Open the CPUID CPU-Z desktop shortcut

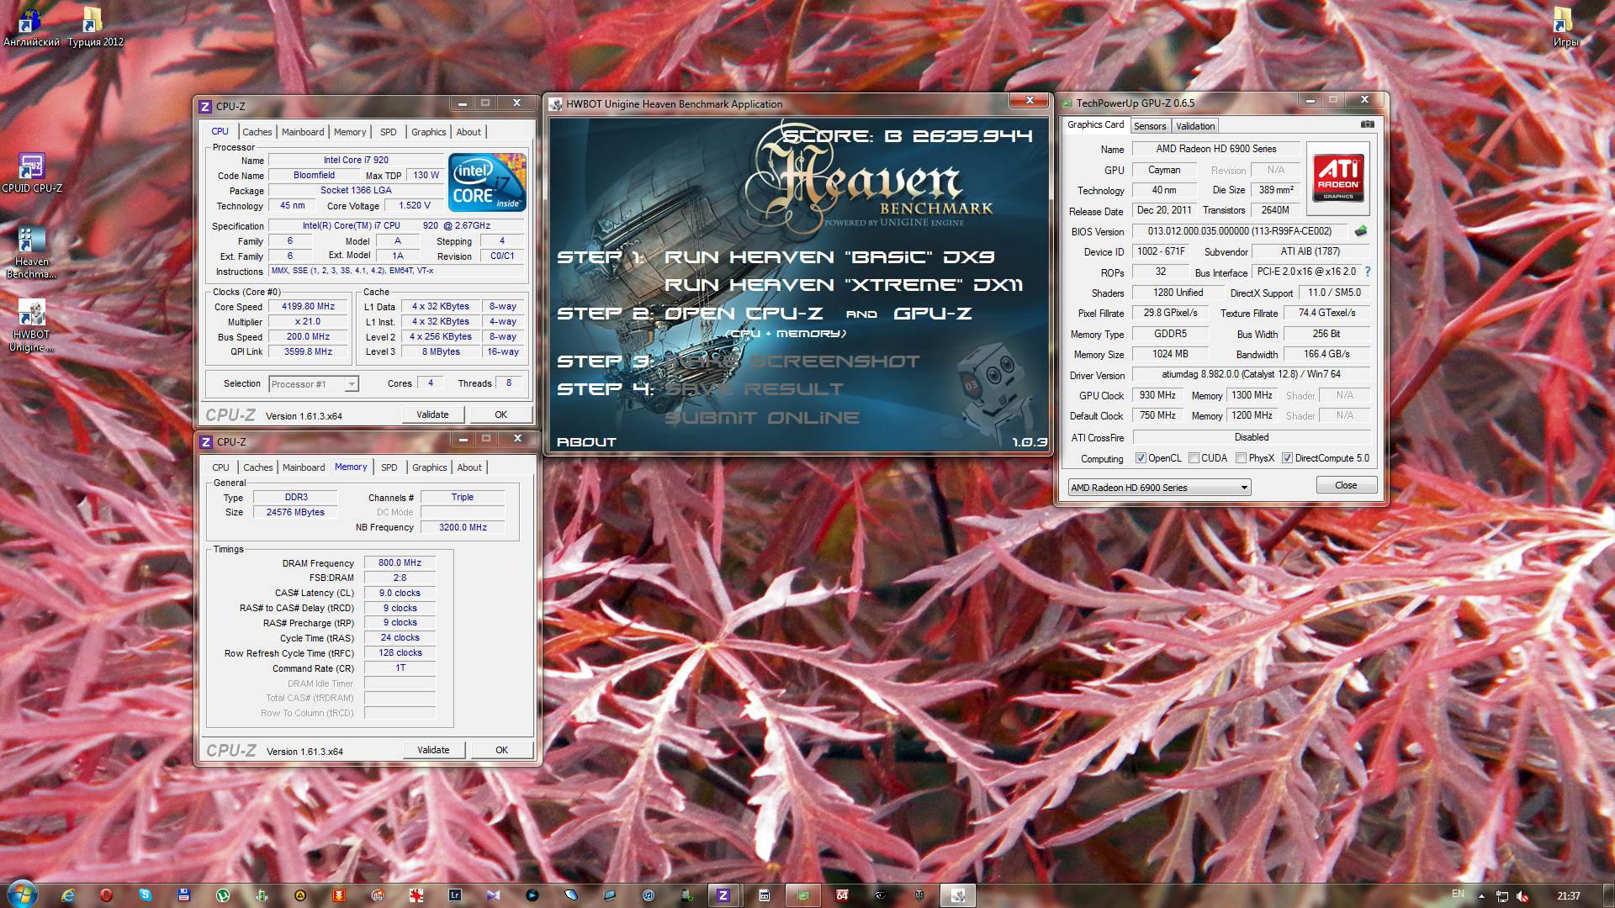click(x=32, y=172)
